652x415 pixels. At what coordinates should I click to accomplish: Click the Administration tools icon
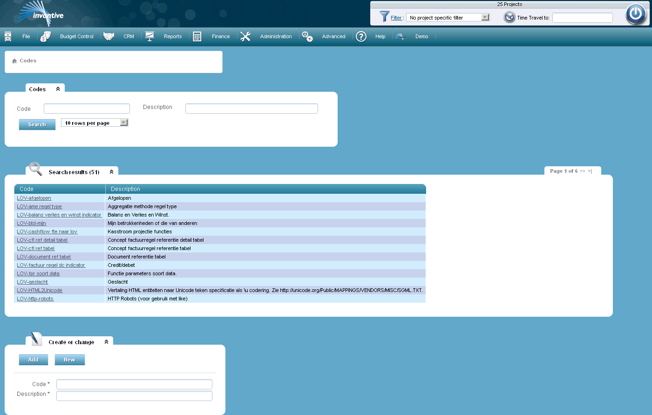point(245,36)
